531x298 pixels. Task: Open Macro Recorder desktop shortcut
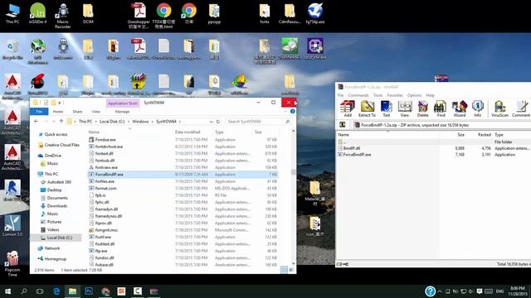pos(63,15)
